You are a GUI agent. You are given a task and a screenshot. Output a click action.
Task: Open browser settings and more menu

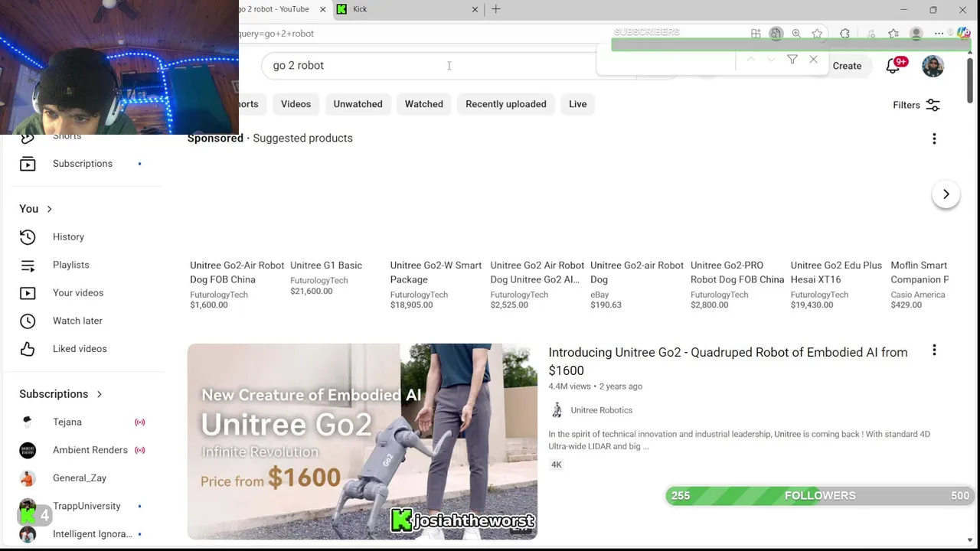click(939, 34)
